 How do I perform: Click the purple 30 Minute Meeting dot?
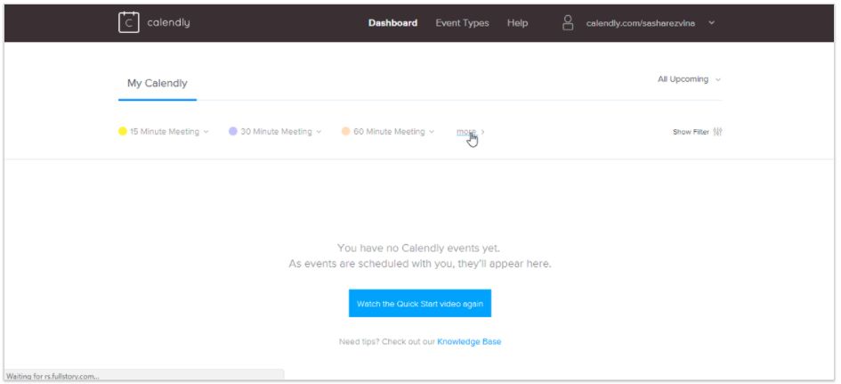pos(233,132)
